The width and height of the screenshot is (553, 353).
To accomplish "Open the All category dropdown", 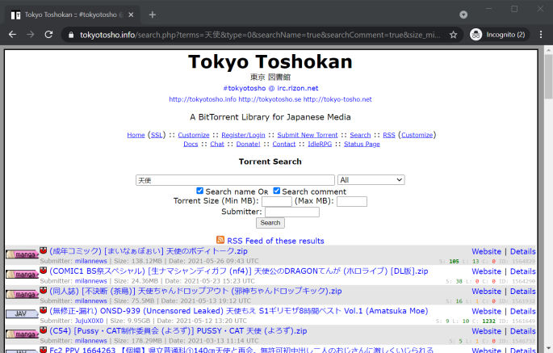I will click(x=371, y=179).
